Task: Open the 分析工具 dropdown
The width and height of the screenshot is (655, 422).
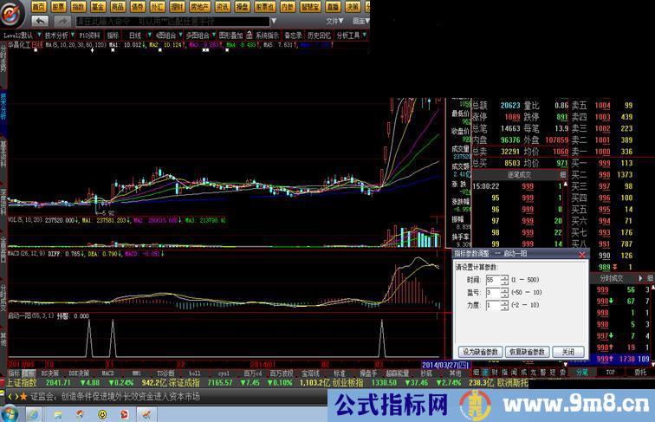Action: pyautogui.click(x=347, y=36)
